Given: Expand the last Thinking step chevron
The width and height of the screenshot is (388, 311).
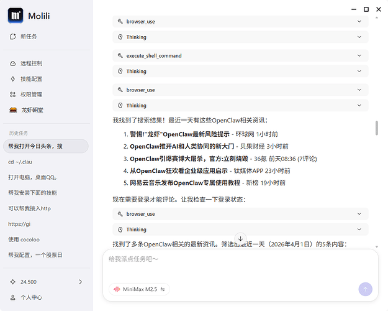Looking at the screenshot, I should tap(359, 230).
